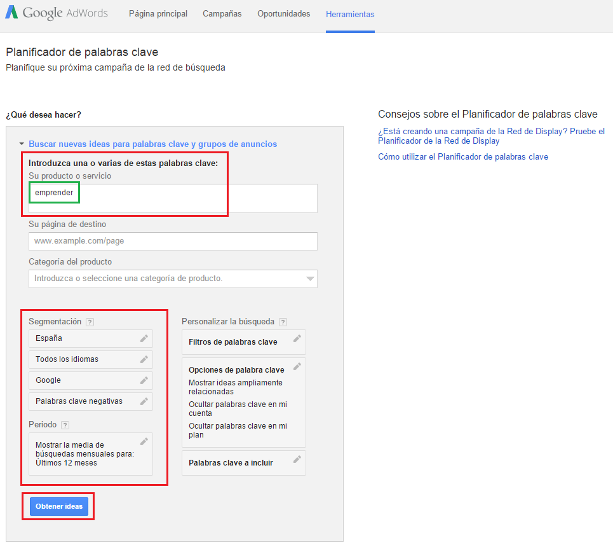Open the Red de Display planner link

click(491, 136)
